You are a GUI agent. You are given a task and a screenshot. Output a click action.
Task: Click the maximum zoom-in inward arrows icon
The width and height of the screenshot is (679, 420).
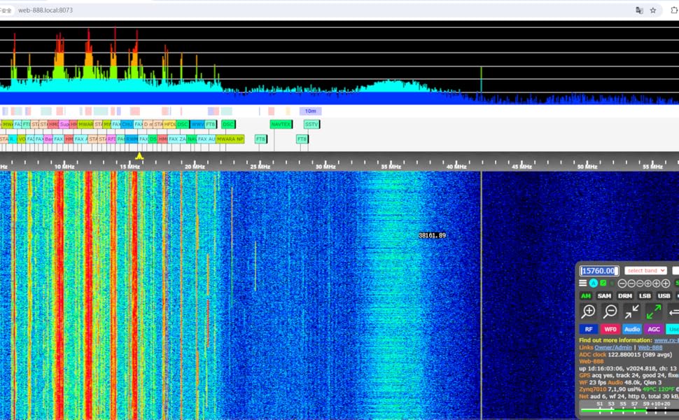(632, 311)
